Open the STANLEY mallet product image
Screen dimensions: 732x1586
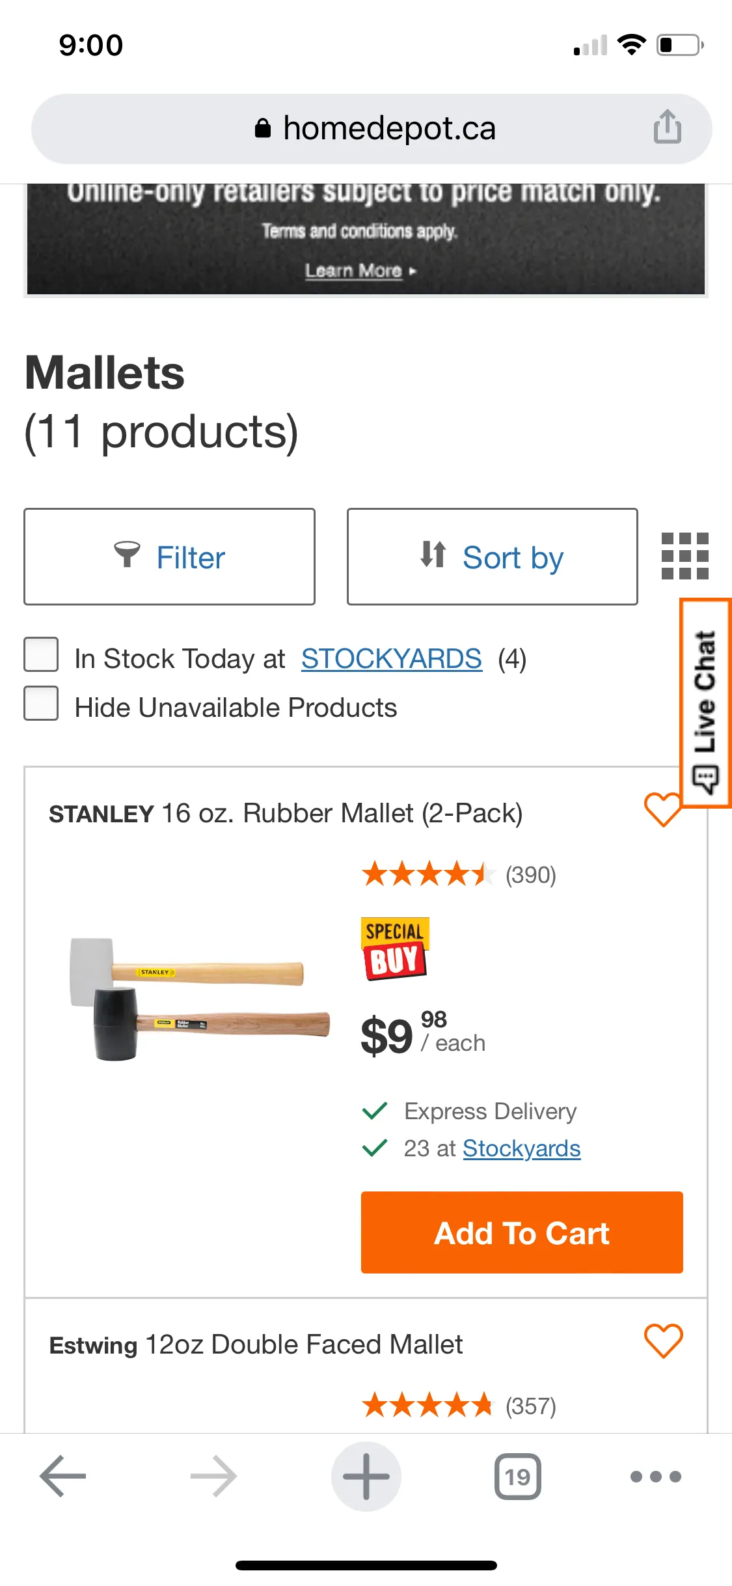point(198,999)
